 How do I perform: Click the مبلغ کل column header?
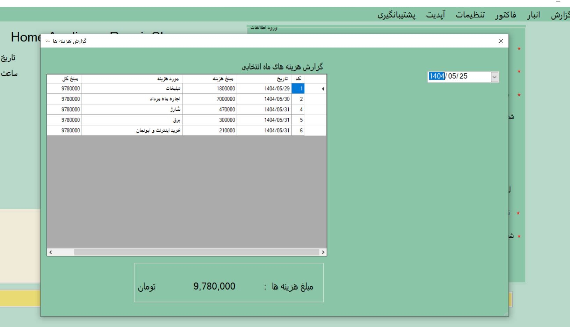[65, 79]
